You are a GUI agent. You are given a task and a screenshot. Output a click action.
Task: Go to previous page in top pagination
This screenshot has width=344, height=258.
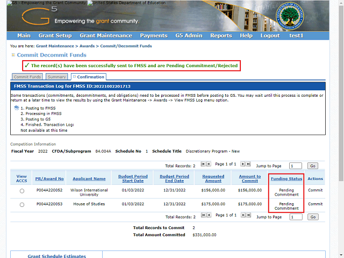click(208, 164)
